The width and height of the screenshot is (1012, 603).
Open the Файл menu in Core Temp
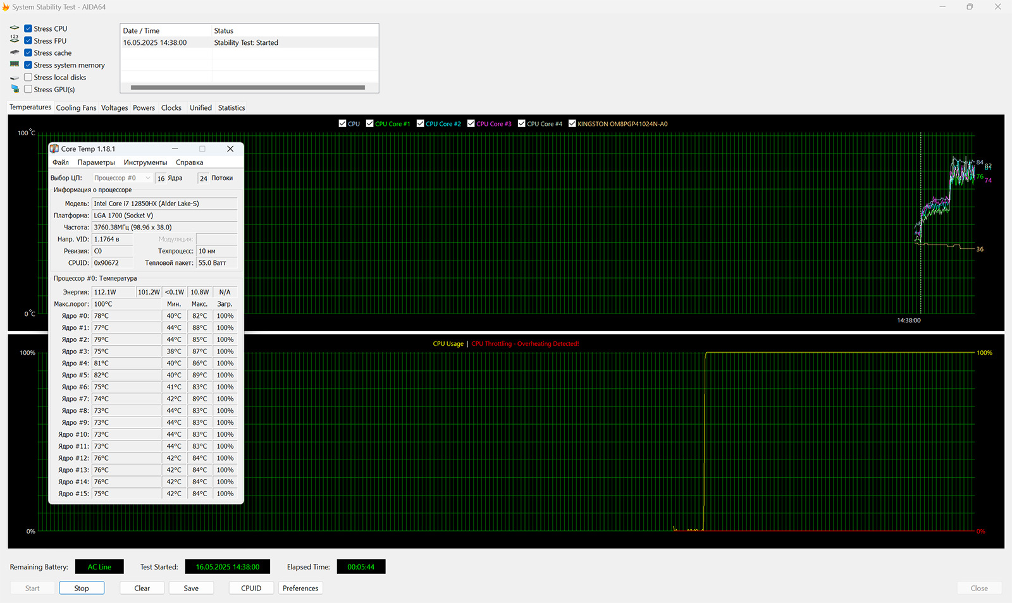pos(61,162)
